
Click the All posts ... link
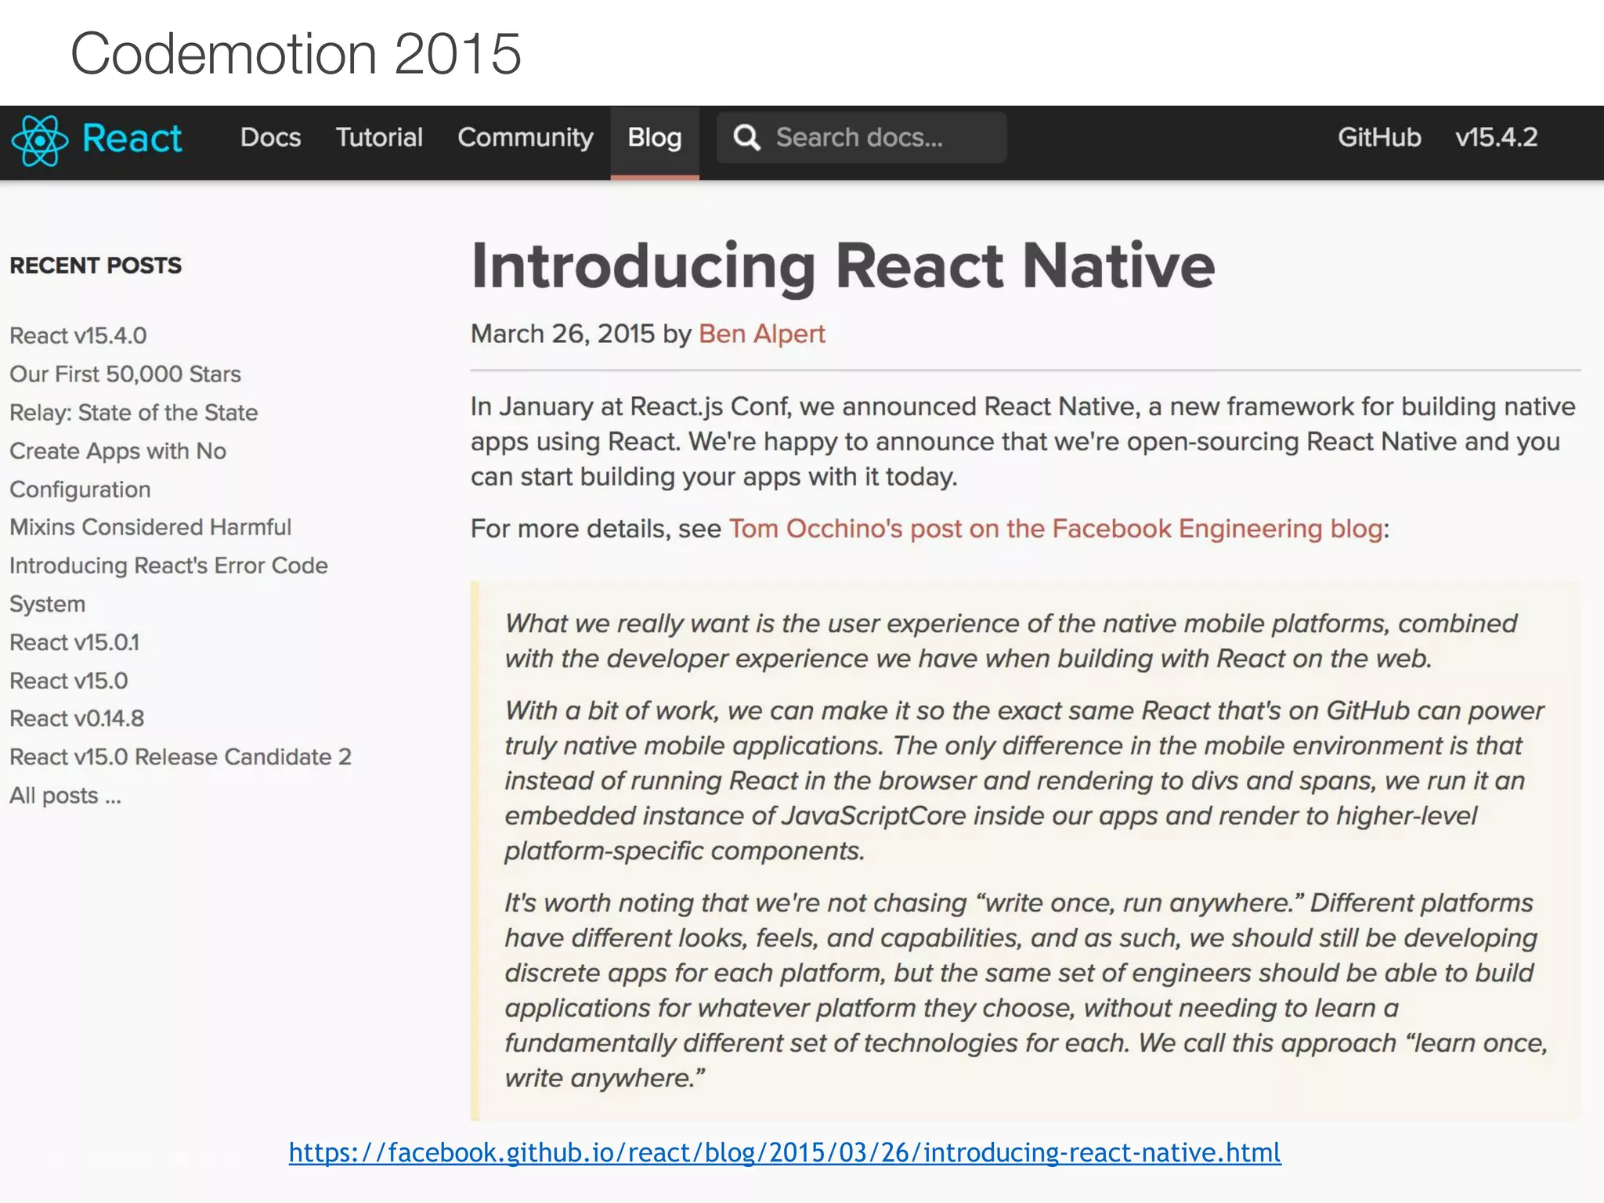click(x=65, y=796)
